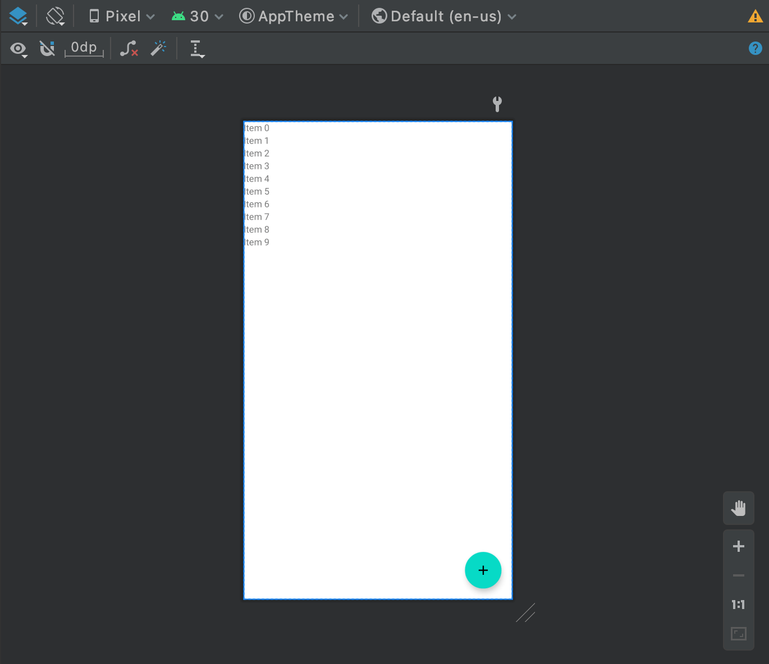Select "Item 1" in the preview list
The image size is (769, 664).
tap(257, 141)
